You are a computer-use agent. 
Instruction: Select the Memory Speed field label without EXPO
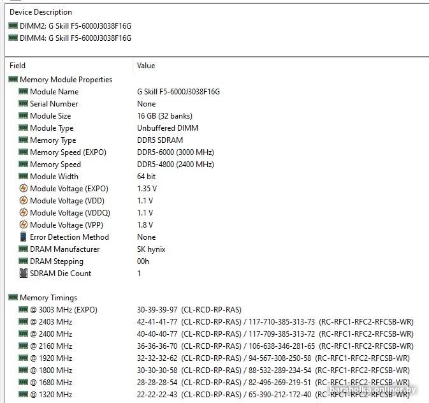click(x=55, y=165)
